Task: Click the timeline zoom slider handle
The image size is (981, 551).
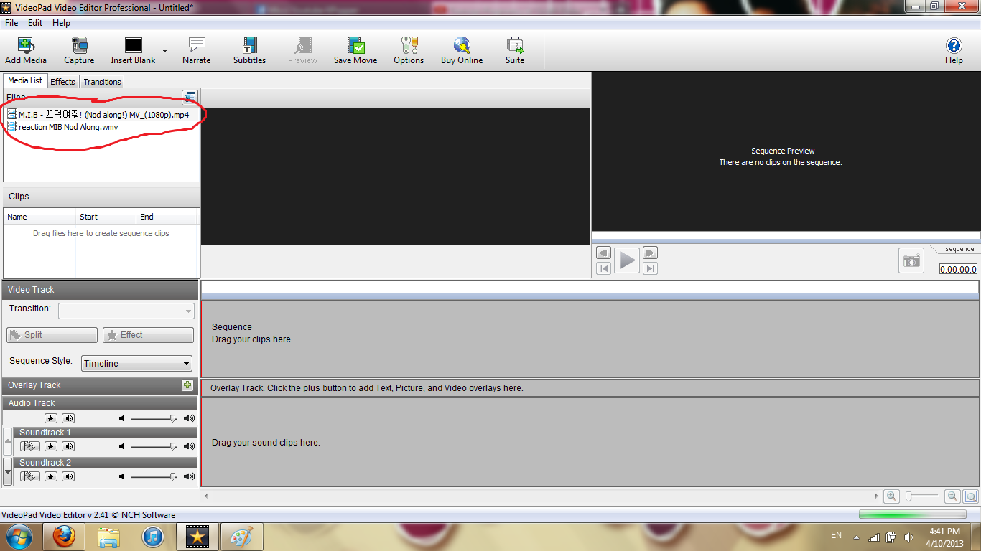Action: pos(908,496)
